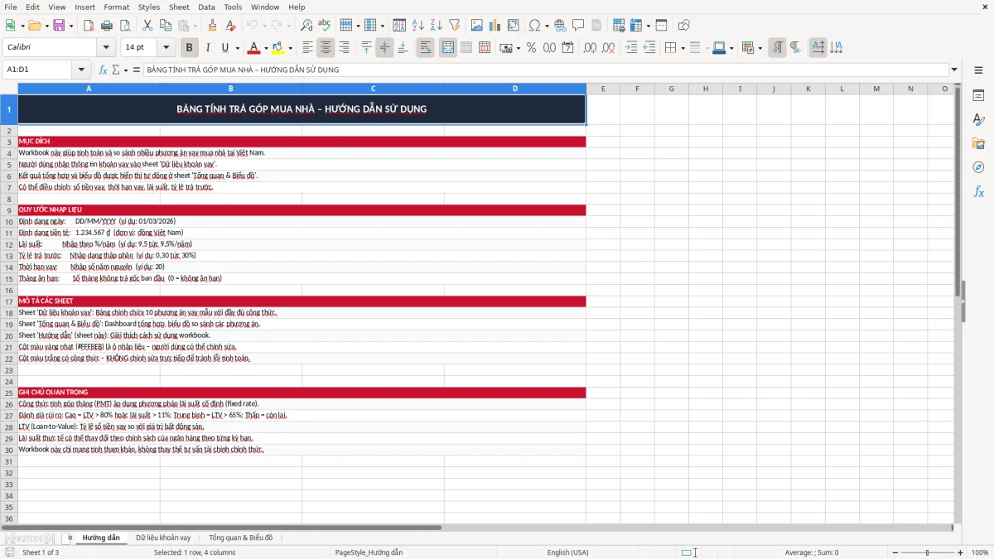Click the zoom out minus button
Image resolution: width=994 pixels, height=559 pixels.
pyautogui.click(x=894, y=552)
